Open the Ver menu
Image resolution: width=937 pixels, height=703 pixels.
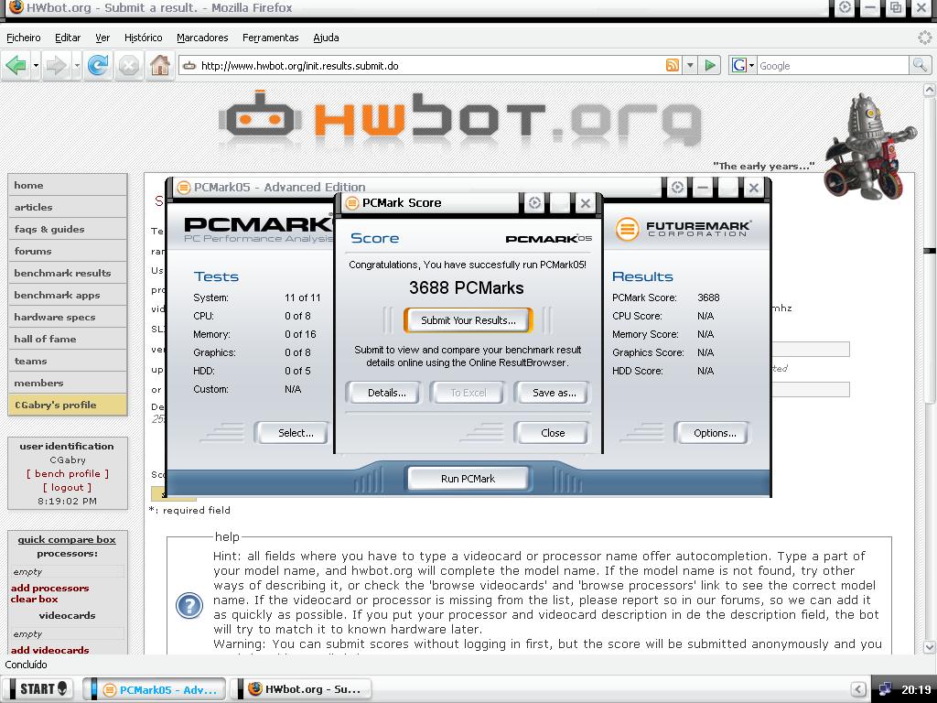[x=102, y=38]
